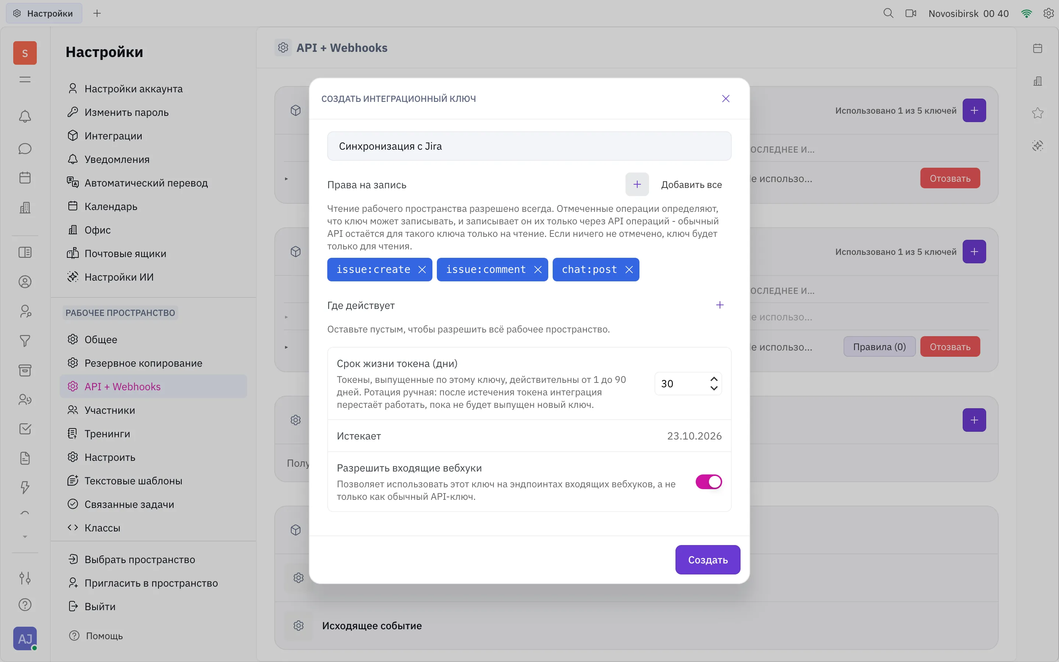Increase token lifetime days stepper arrow
This screenshot has height=662, width=1059.
click(x=714, y=379)
